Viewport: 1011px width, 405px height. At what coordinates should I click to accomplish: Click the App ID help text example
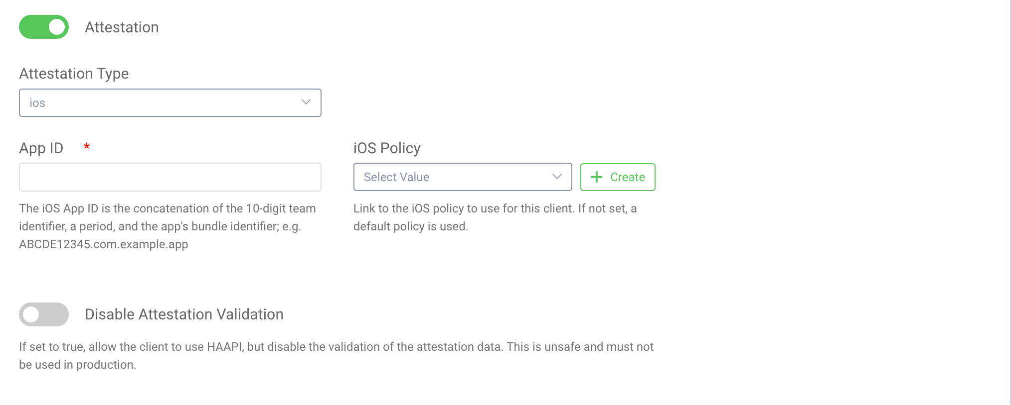click(x=103, y=244)
